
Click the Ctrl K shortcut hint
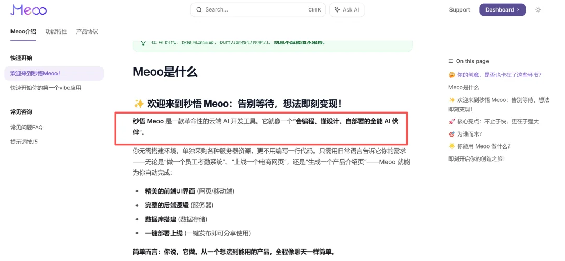click(x=314, y=10)
